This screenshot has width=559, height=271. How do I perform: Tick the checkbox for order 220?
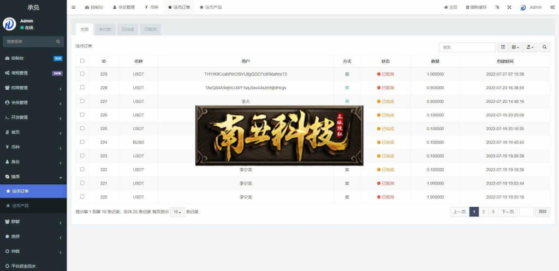pos(82,196)
